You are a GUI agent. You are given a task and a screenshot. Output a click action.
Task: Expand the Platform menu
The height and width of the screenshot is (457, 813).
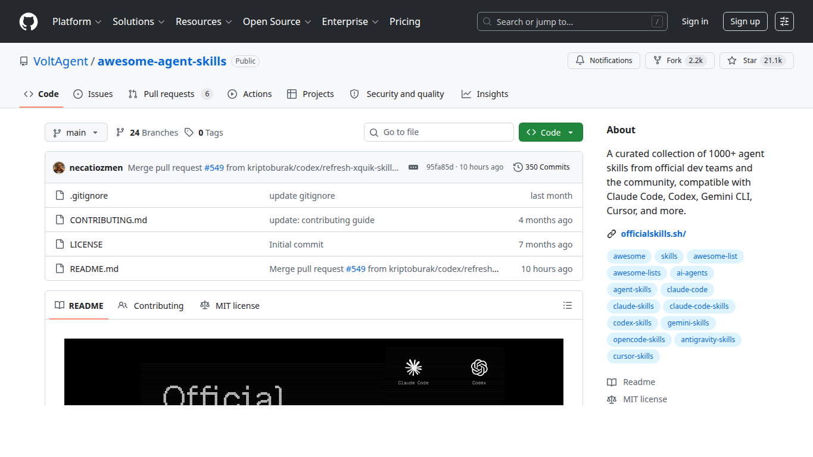point(77,21)
